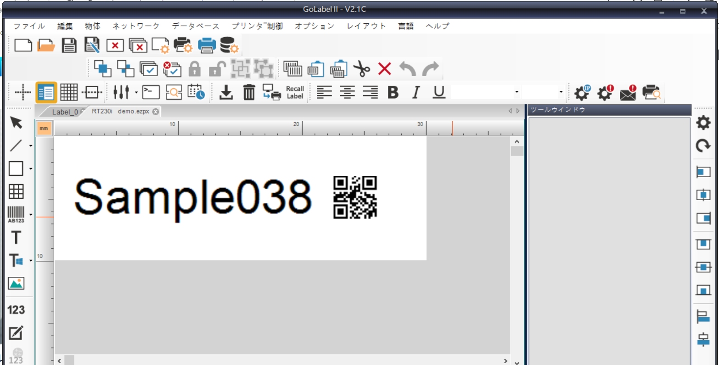The image size is (719, 365).
Task: Print the label with blue printer icon
Action: tap(207, 45)
